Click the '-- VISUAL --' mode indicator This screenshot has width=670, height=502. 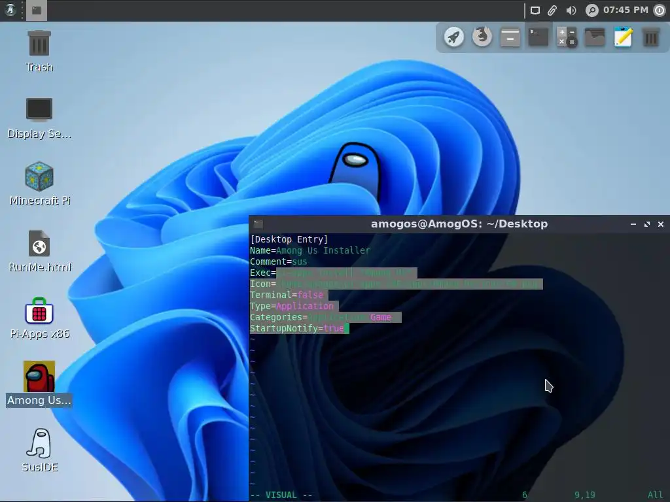[281, 495]
